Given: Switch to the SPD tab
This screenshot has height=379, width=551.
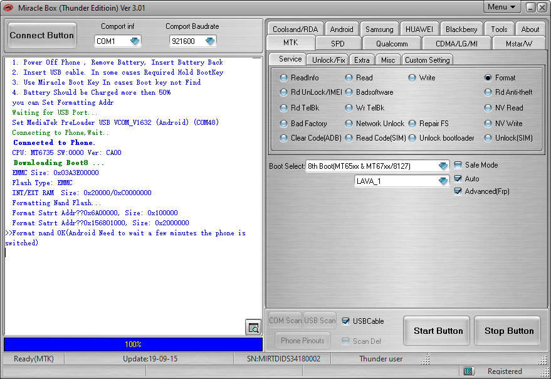Looking at the screenshot, I should (x=338, y=44).
